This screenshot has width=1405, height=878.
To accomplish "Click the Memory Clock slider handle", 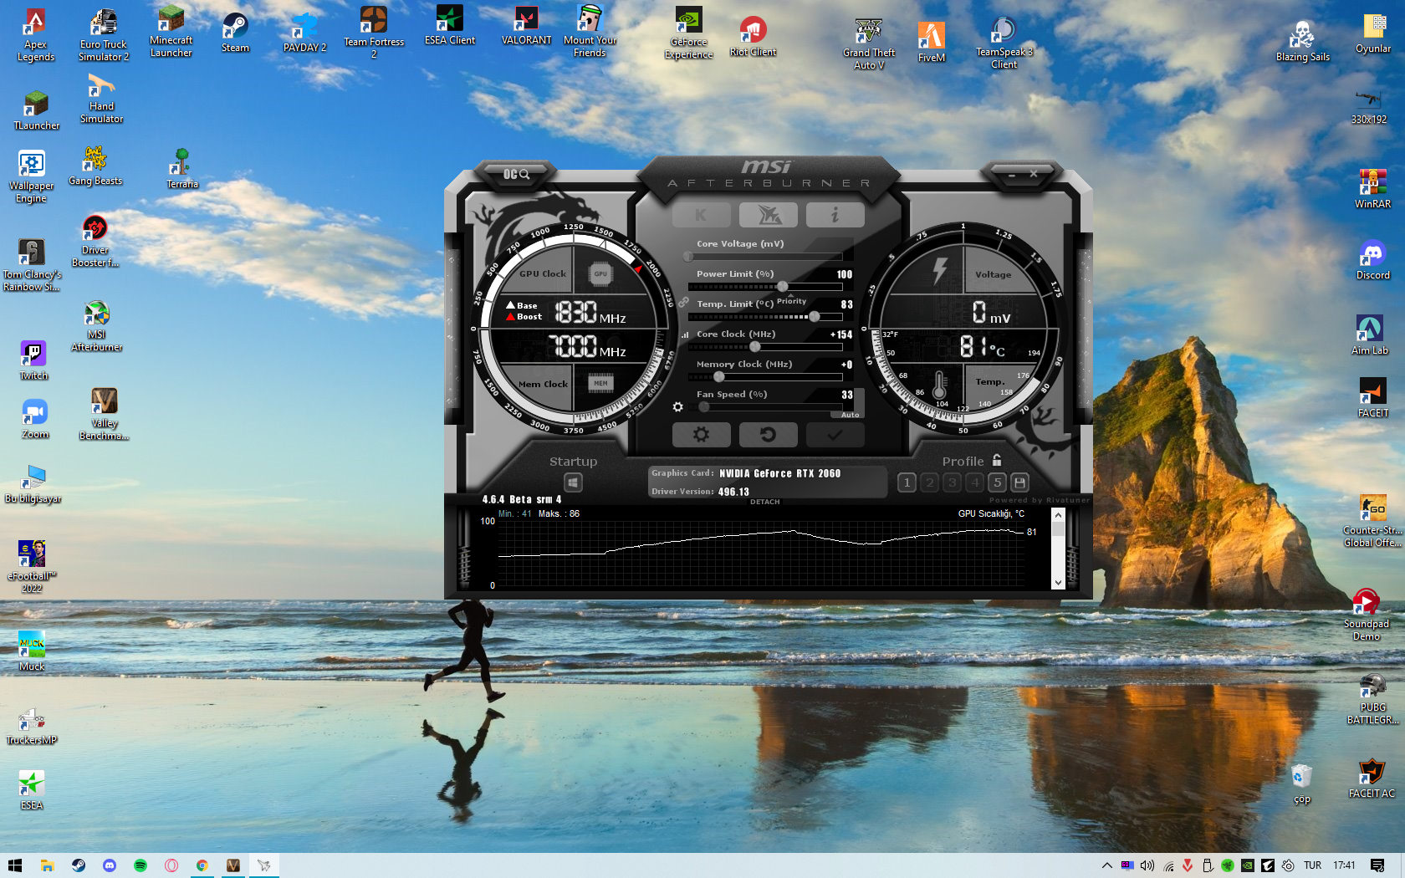I will pos(719,377).
